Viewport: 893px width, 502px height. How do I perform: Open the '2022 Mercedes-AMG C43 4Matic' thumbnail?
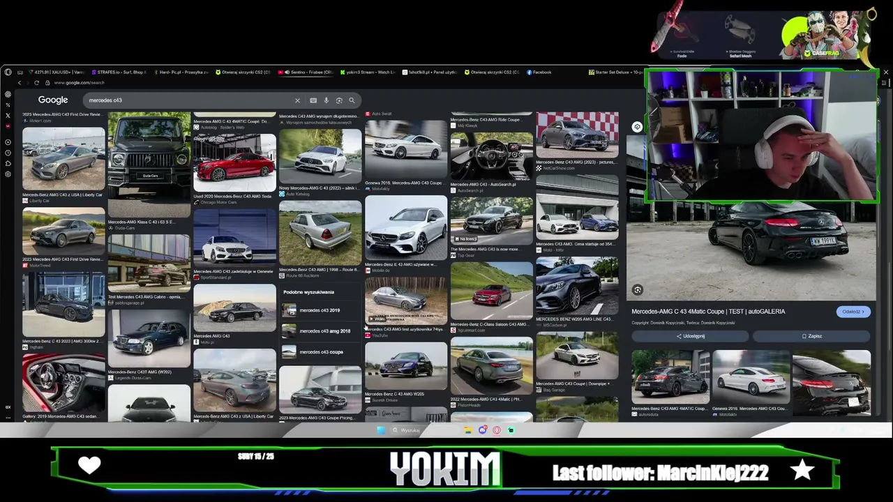(491, 366)
